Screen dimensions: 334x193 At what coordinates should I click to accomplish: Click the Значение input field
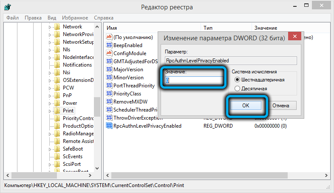[x=194, y=80]
